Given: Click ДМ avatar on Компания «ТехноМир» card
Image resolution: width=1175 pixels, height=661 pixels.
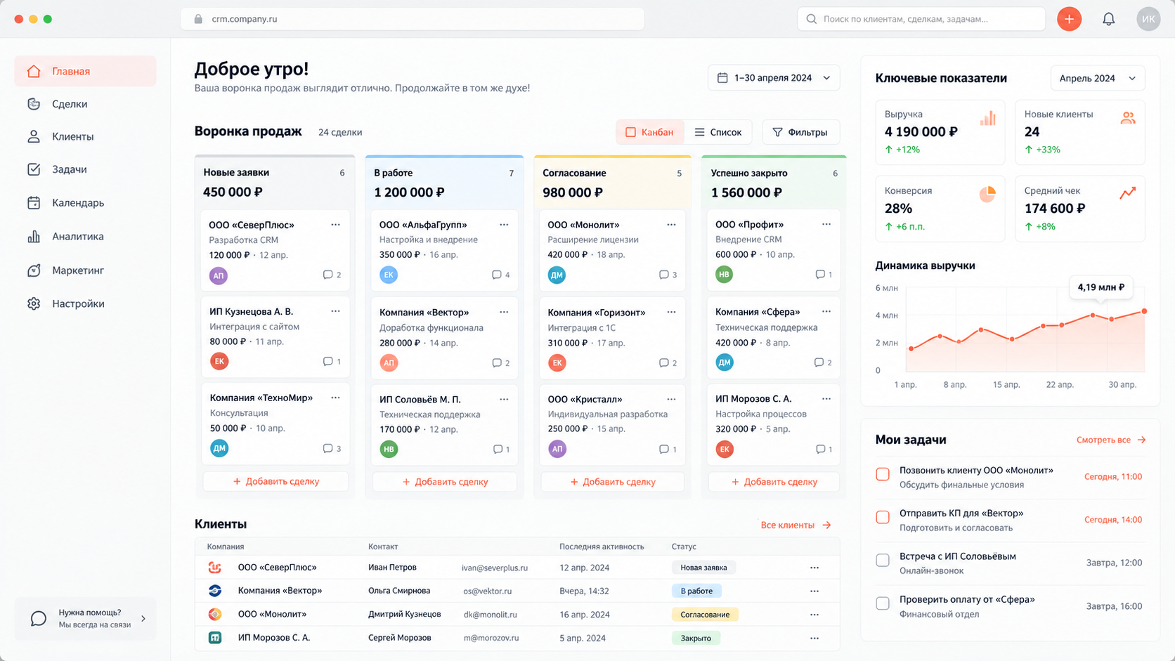Looking at the screenshot, I should (219, 448).
